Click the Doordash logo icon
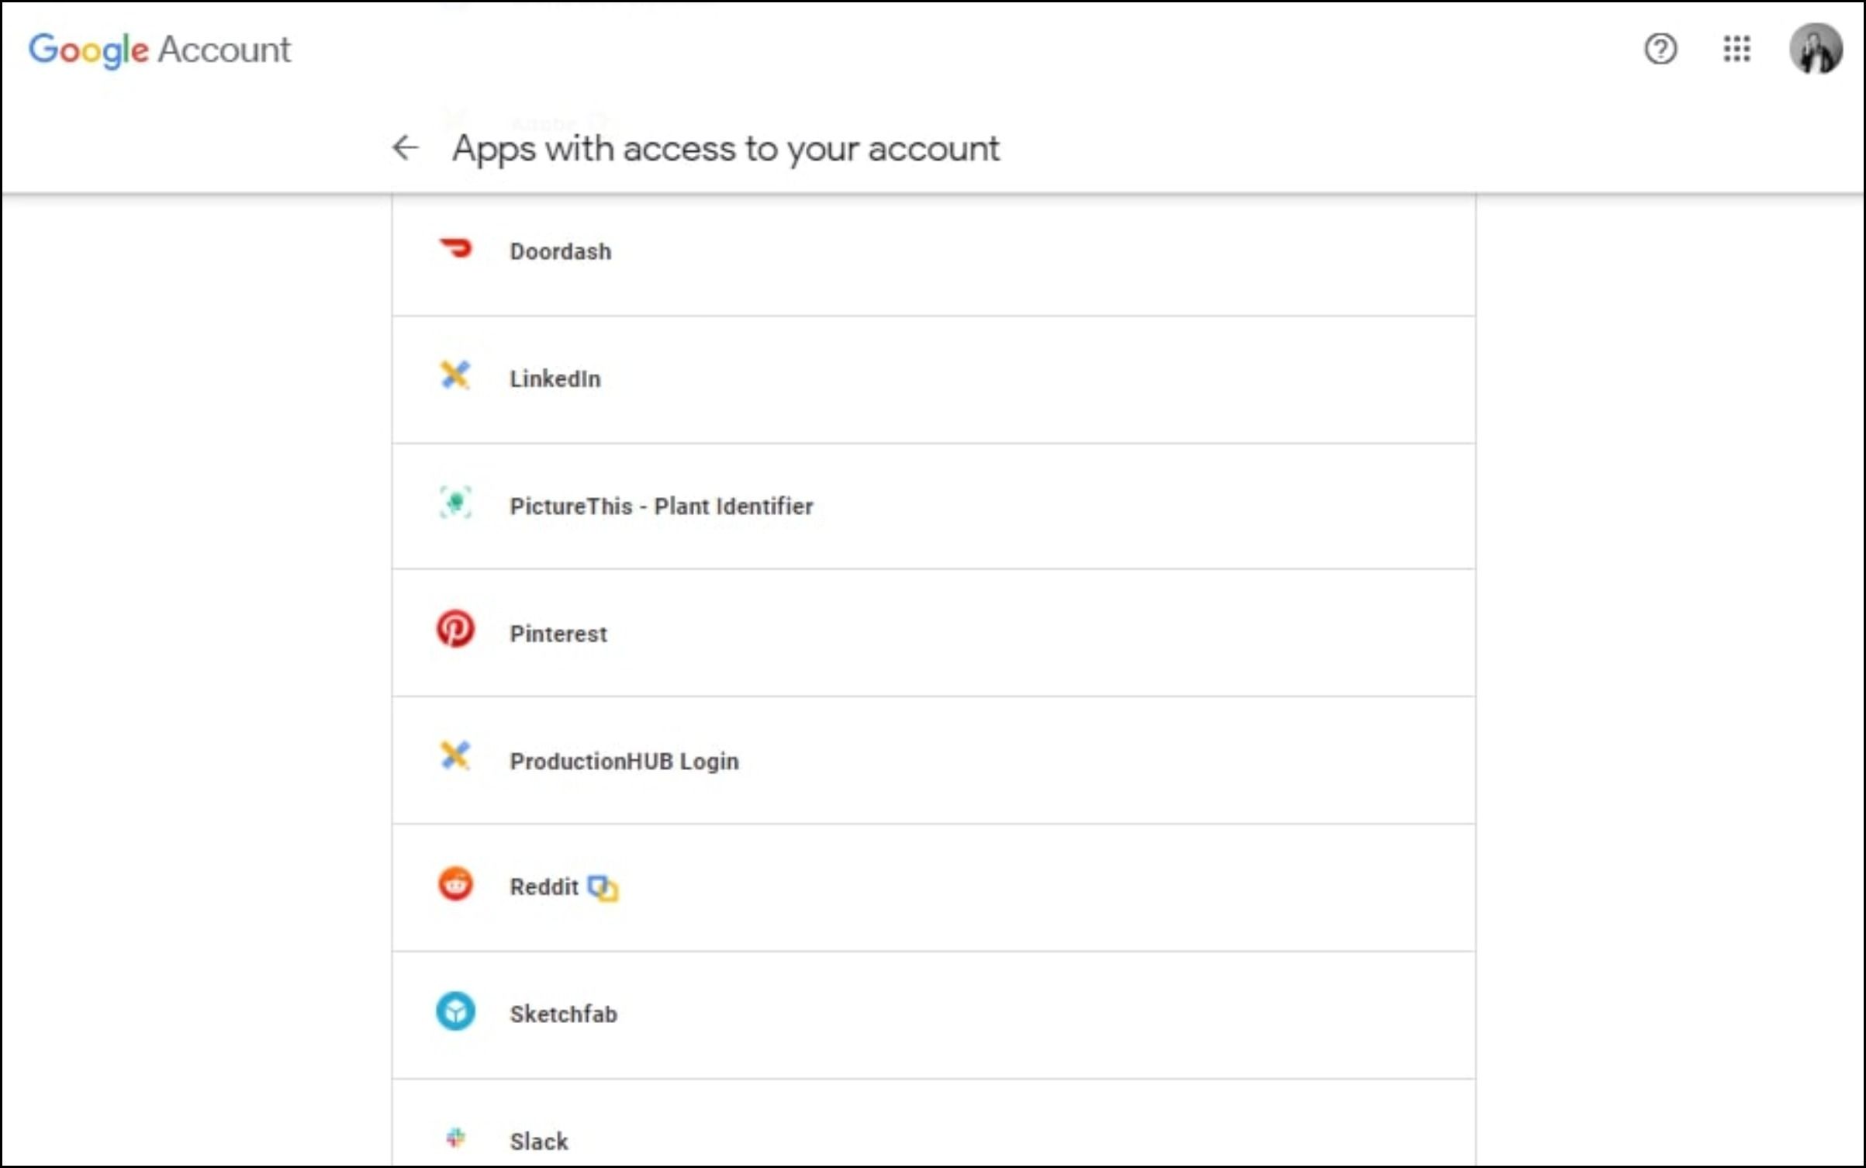This screenshot has width=1866, height=1168. [x=455, y=249]
